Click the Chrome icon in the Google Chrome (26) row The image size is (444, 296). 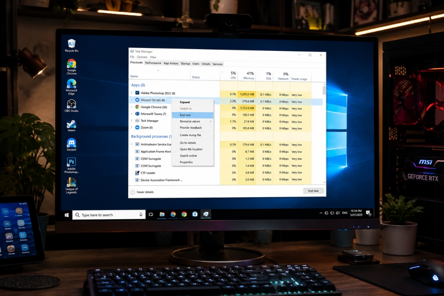(x=137, y=107)
